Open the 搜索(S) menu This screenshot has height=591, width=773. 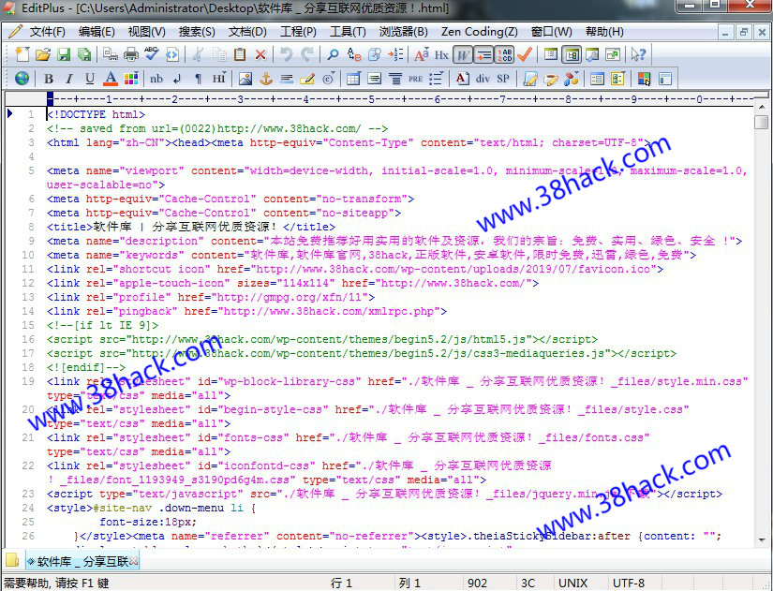197,32
